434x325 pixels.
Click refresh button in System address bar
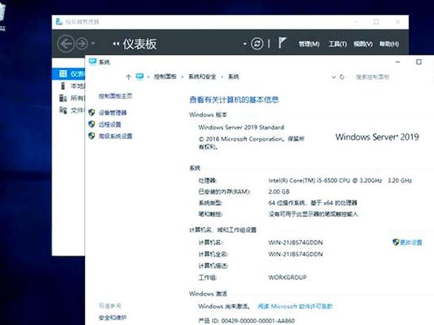342,77
